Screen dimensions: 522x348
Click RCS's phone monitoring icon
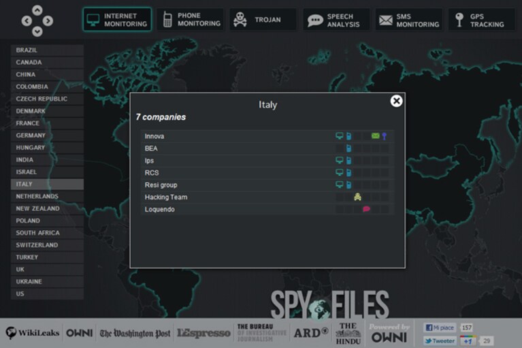coord(348,172)
